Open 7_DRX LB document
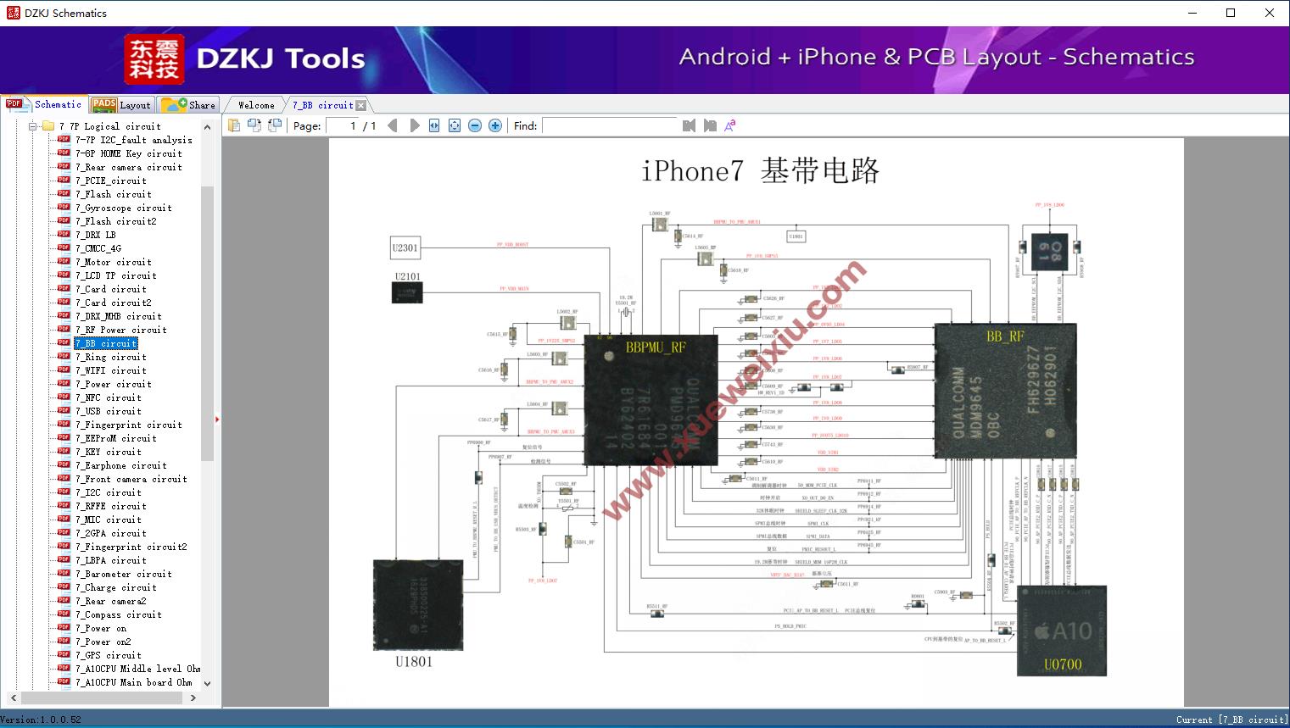 (96, 235)
